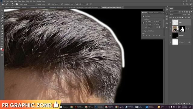The height and width of the screenshot is (109, 193).
Task: Show hidden system tray icons chevron
Action: click(x=167, y=107)
